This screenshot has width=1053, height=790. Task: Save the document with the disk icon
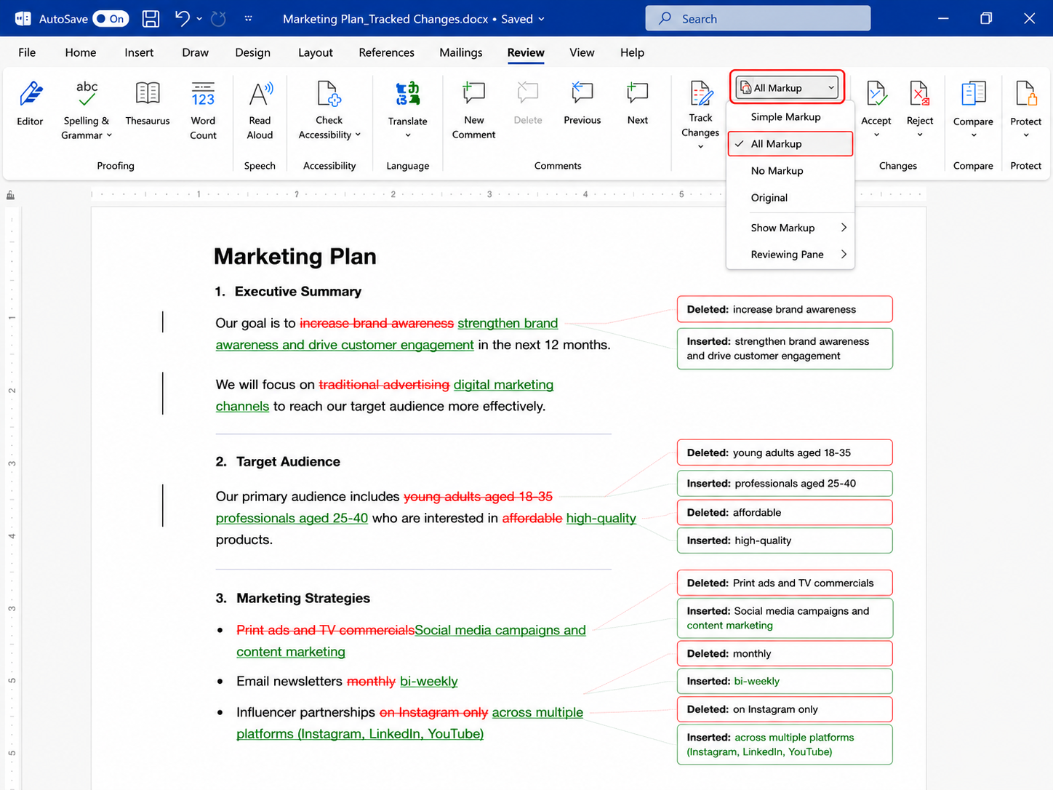tap(151, 19)
